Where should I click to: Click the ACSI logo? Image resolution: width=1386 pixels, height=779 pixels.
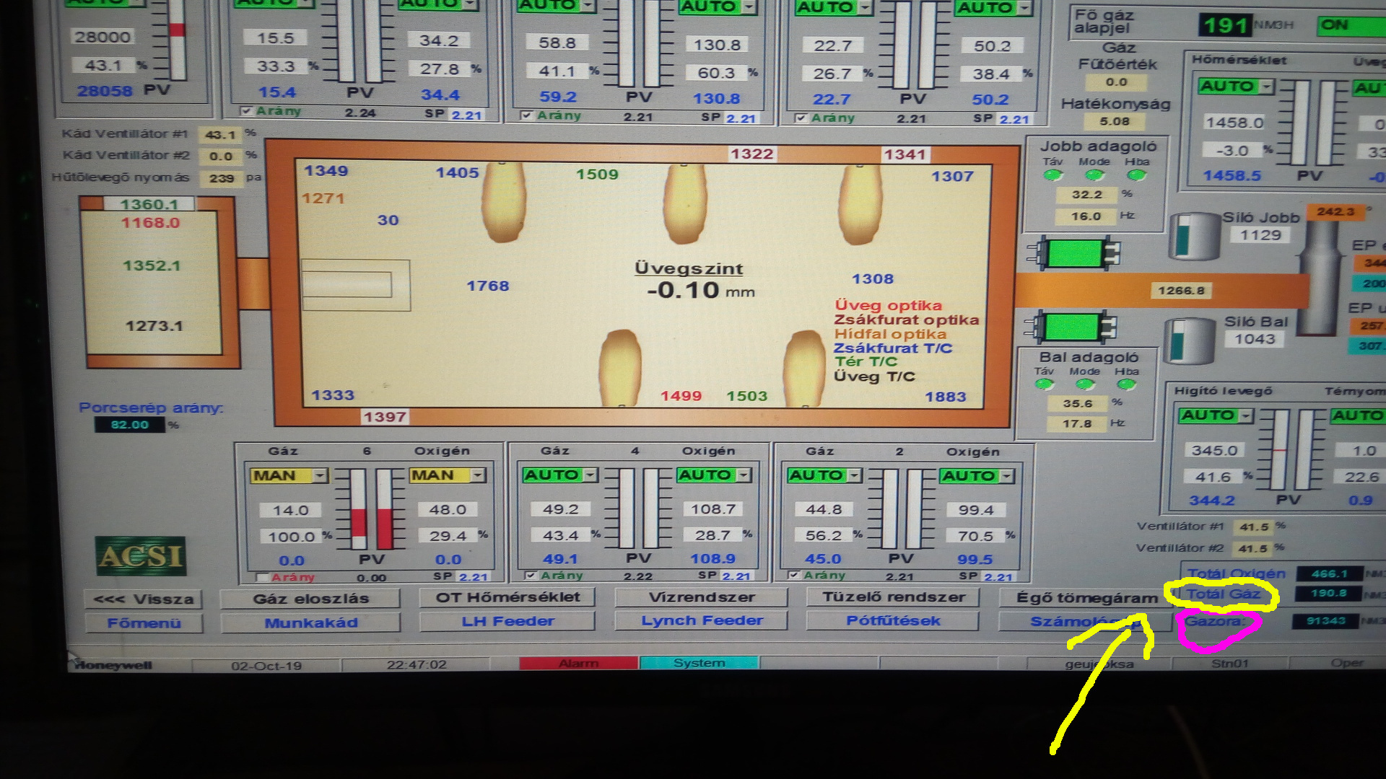[141, 556]
